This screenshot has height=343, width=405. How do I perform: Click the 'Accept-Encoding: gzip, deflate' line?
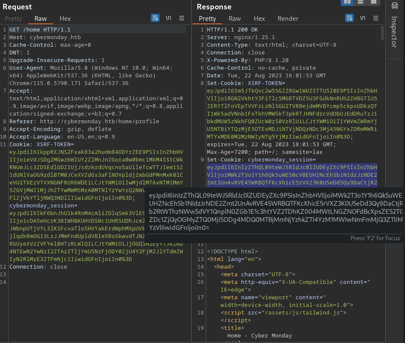point(60,129)
